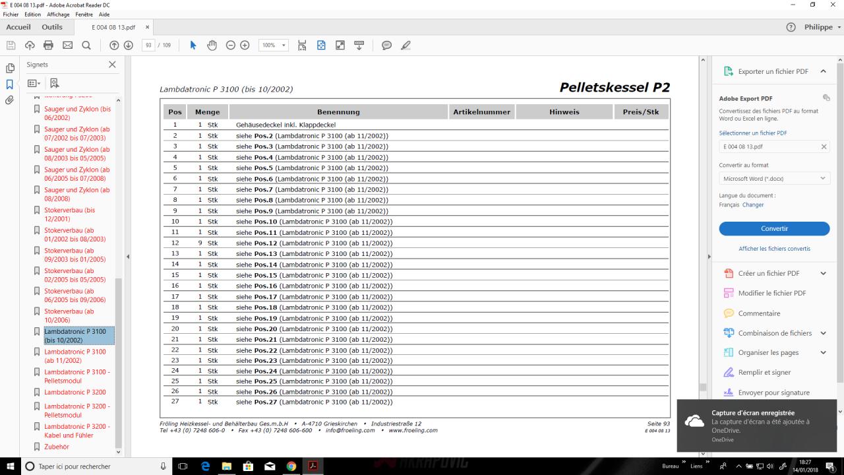Viewport: 844px width, 475px height.
Task: Open Microsoft Word format dropdown
Action: [774, 178]
